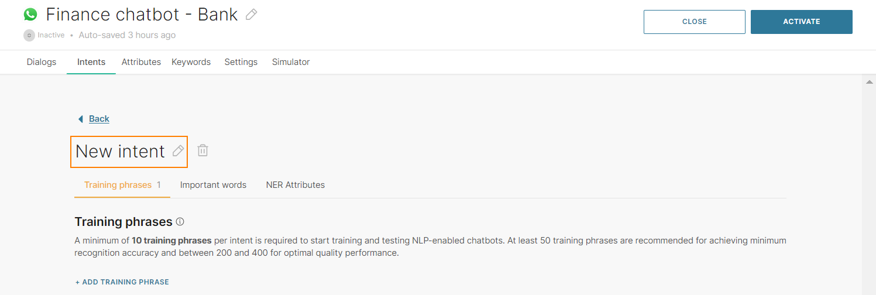Select the Important words tab
This screenshot has height=295, width=876.
pyautogui.click(x=213, y=185)
